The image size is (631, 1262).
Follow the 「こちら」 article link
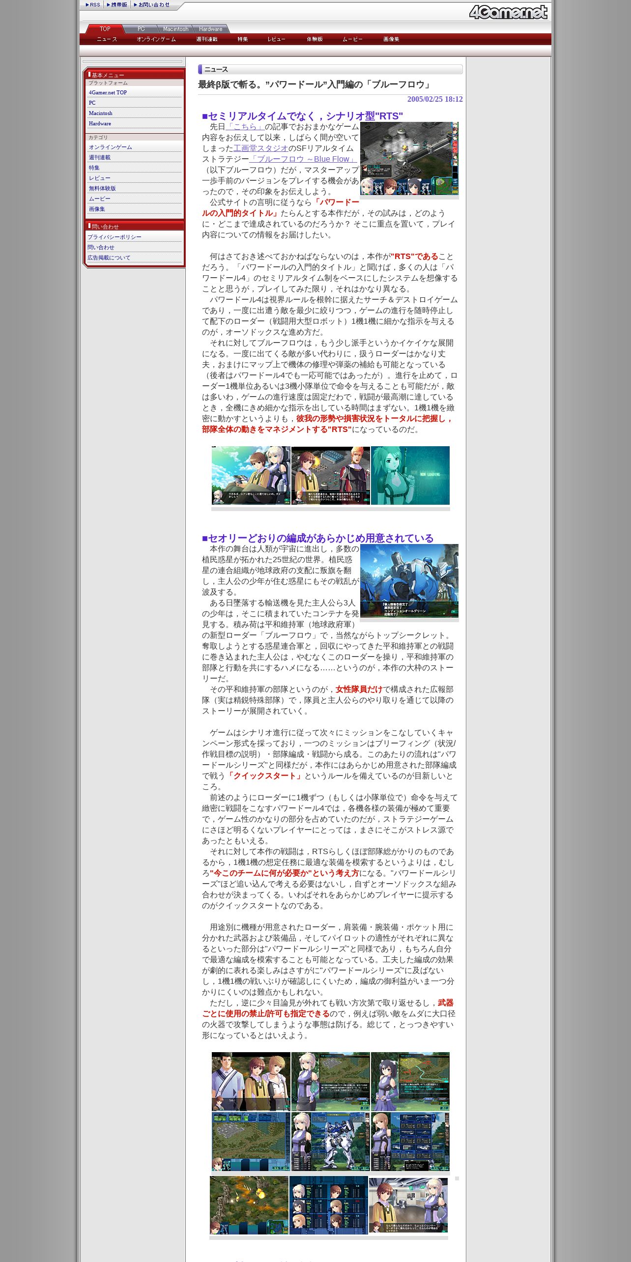pos(245,127)
